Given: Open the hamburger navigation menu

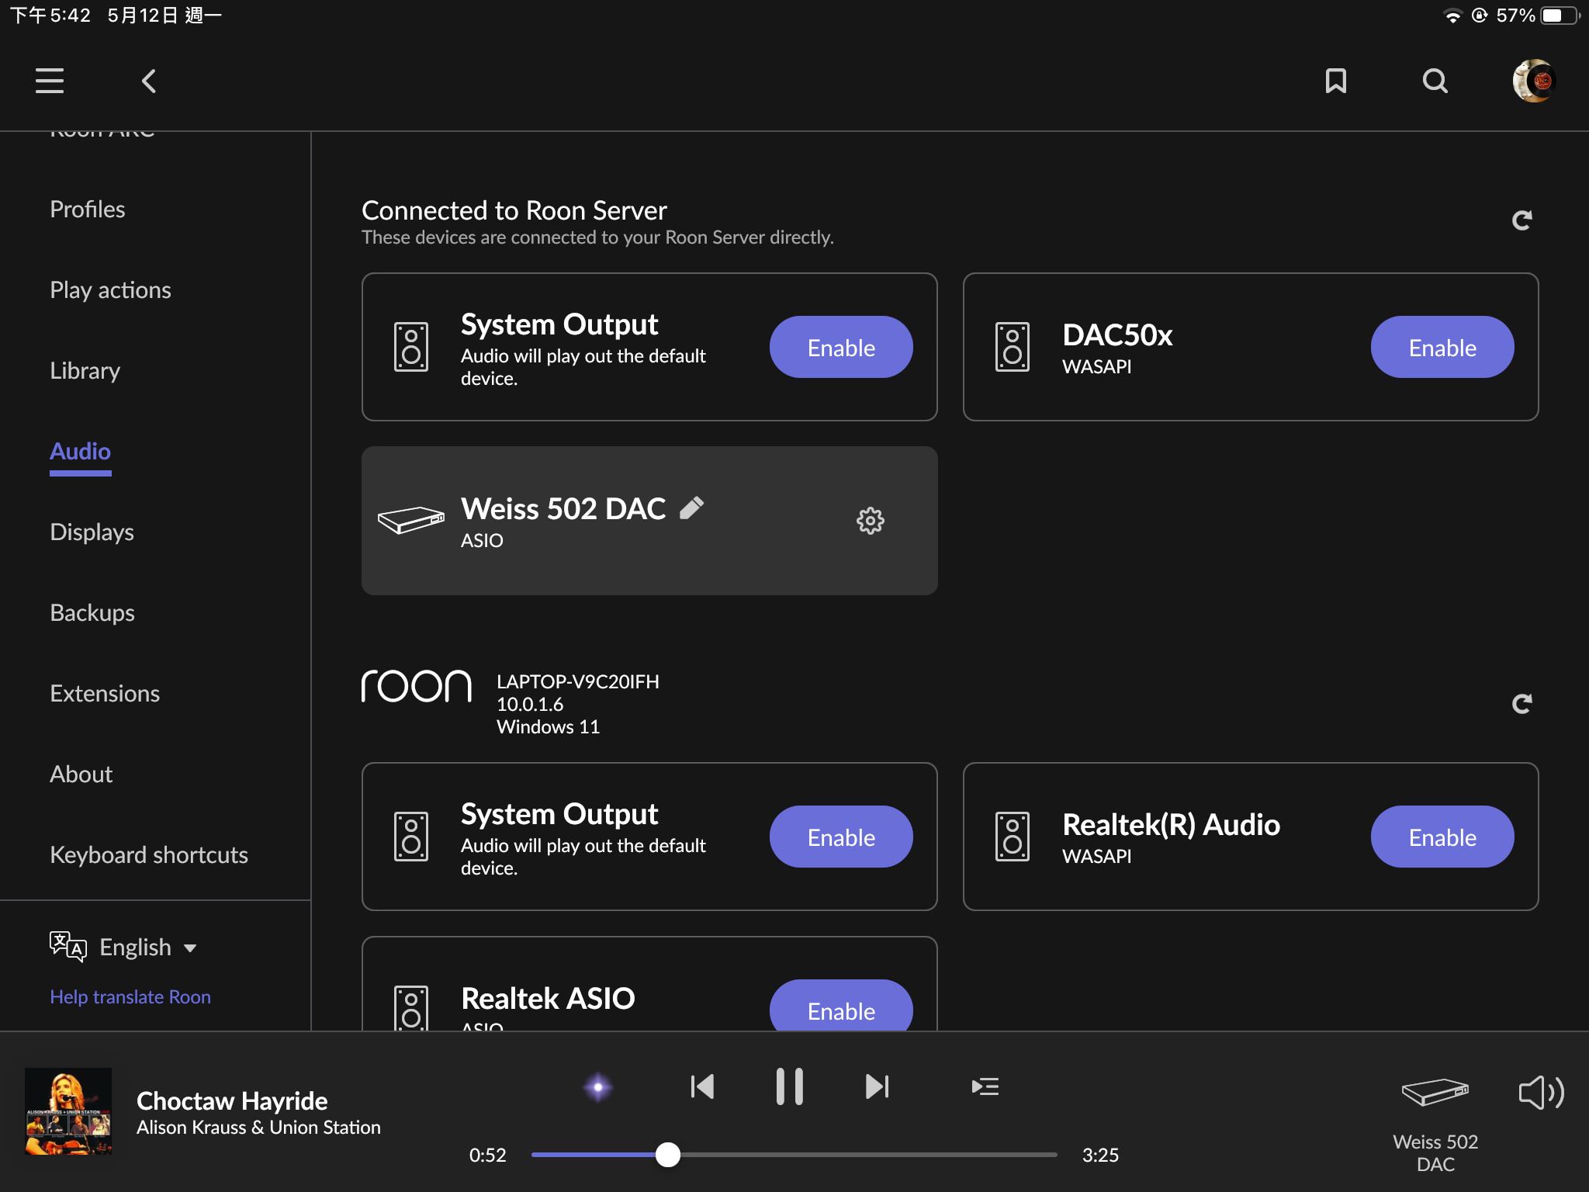Looking at the screenshot, I should pyautogui.click(x=50, y=81).
